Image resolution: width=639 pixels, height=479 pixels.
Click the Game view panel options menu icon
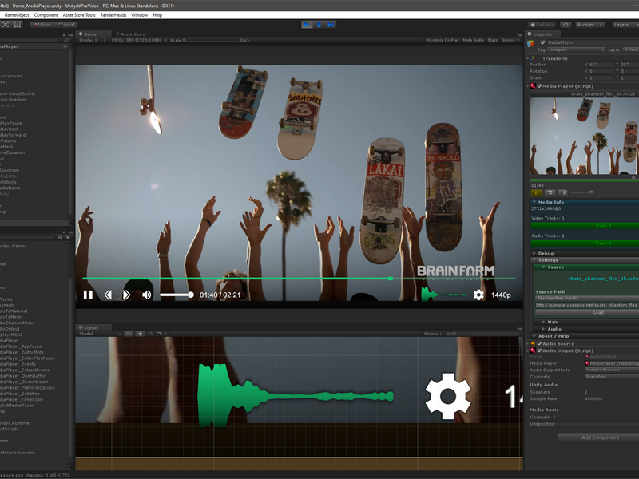pyautogui.click(x=518, y=34)
